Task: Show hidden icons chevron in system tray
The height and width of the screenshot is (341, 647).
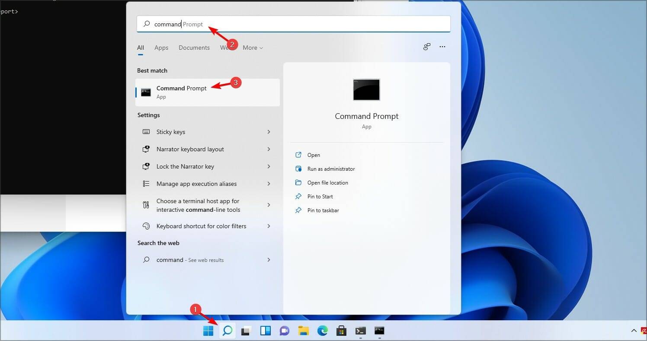Action: (634, 331)
